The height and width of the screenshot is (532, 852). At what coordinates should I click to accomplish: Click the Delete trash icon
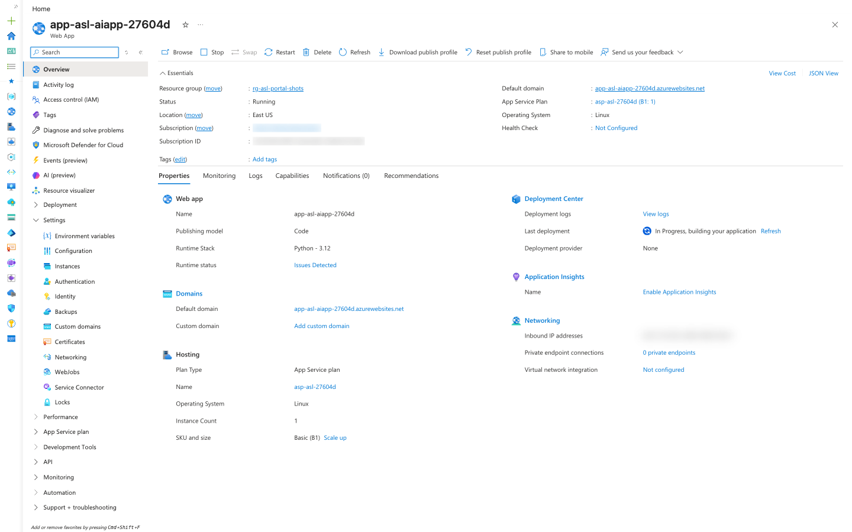coord(306,52)
